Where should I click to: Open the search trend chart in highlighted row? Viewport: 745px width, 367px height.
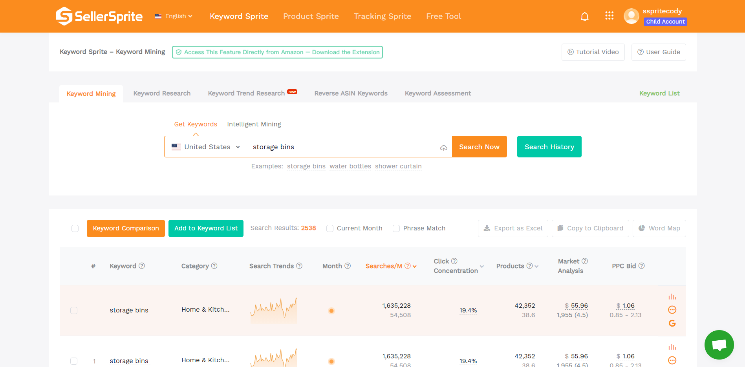pos(274,311)
